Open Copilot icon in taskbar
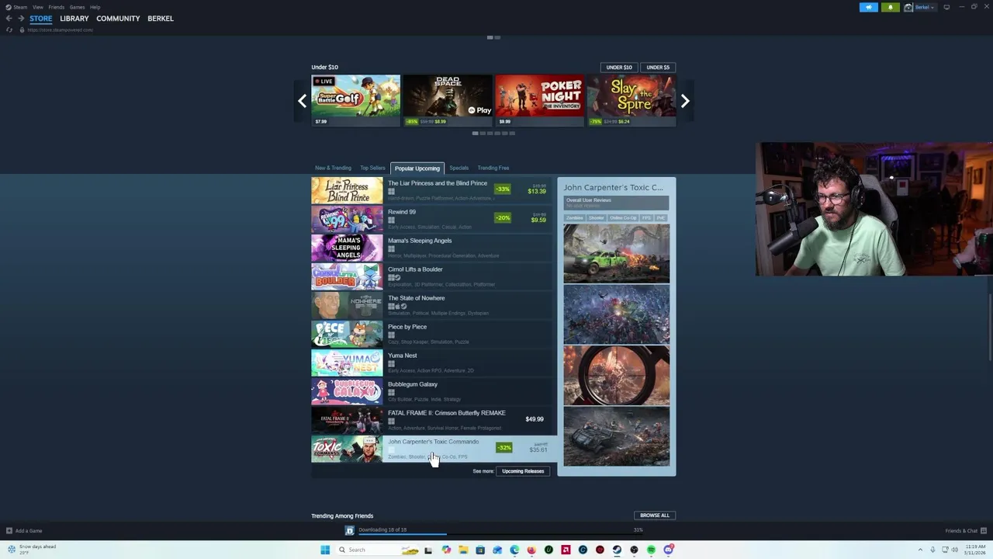Viewport: 993px width, 559px height. 446,550
